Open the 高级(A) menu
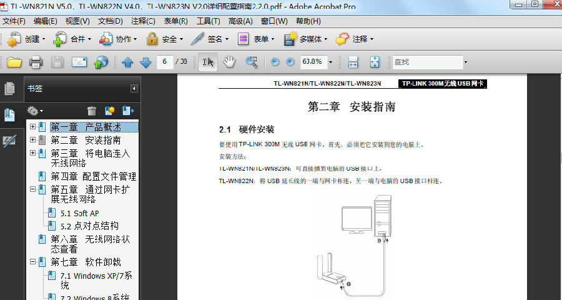The width and height of the screenshot is (562, 300). (240, 21)
